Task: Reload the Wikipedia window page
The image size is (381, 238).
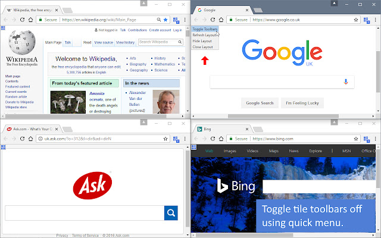Action: [22, 20]
